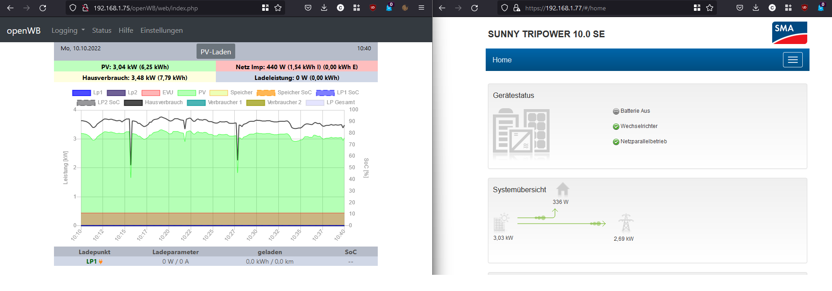
Task: Toggle the PV dataset in the chart legend
Action: [192, 93]
